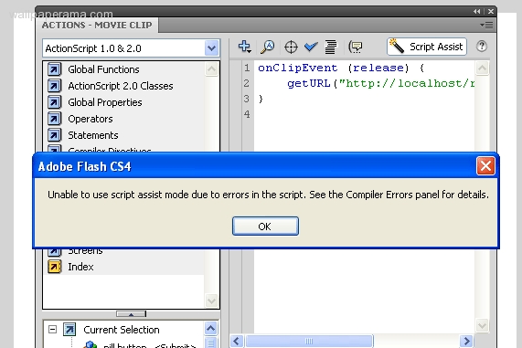The width and height of the screenshot is (522, 348).
Task: Select the Actions - Movie Clip tab
Action: point(97,25)
